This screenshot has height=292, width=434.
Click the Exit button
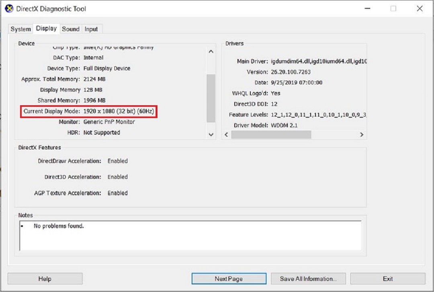[388, 279]
